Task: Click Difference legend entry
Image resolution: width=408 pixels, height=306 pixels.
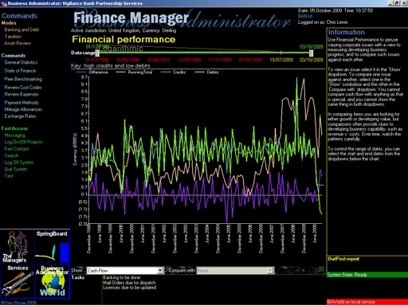Action: [x=92, y=73]
